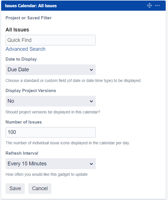Image resolution: width=168 pixels, height=200 pixels.
Task: Open the gadget more options ellipsis menu
Action: (x=157, y=5)
